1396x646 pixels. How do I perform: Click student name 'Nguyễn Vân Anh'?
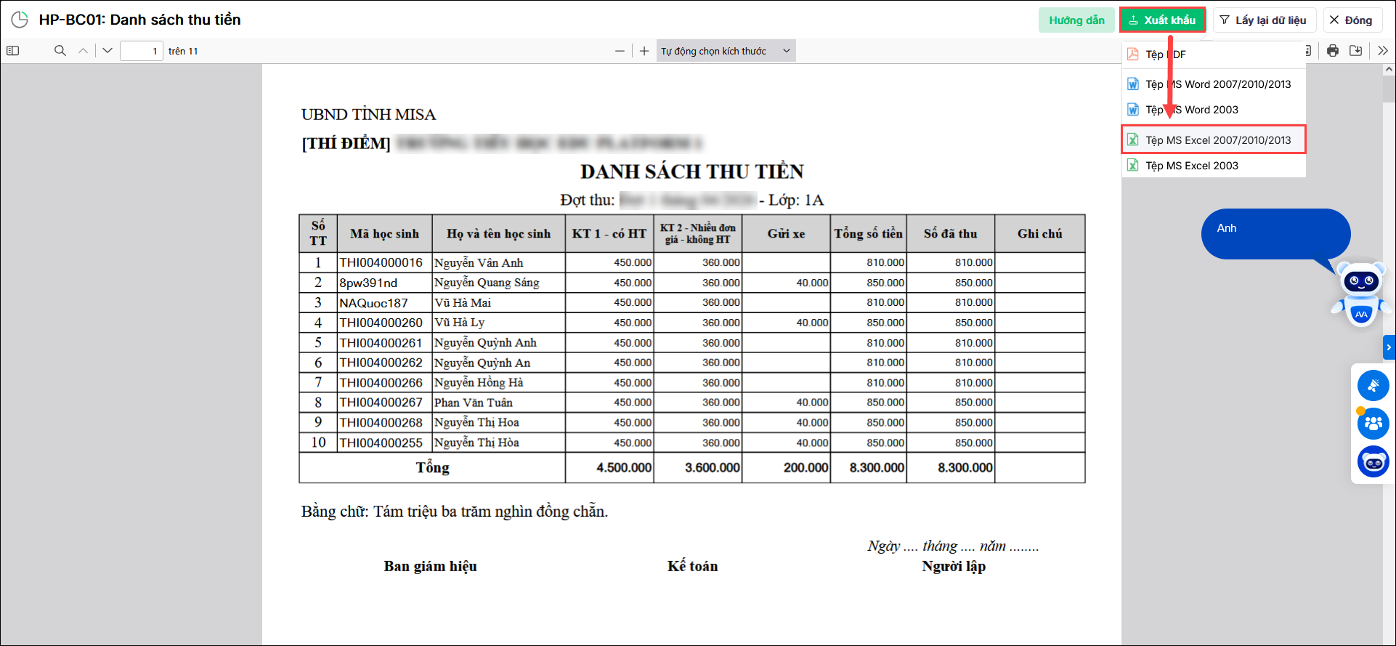(x=479, y=262)
